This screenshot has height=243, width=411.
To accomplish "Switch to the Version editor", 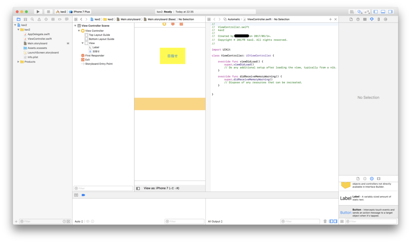I will click(367, 12).
